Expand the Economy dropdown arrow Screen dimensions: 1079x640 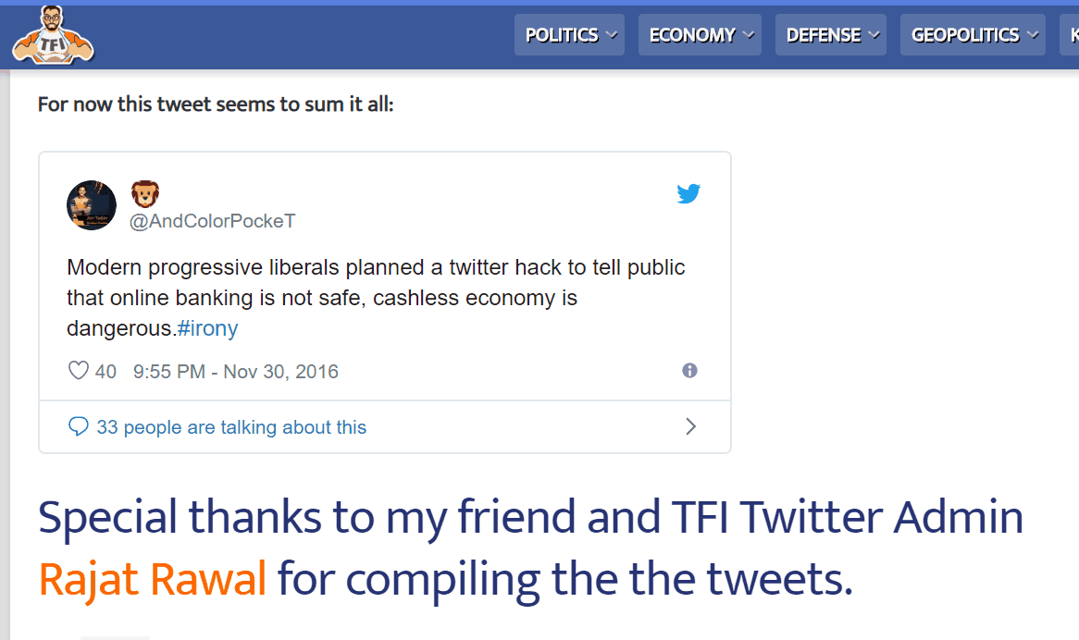coord(749,35)
